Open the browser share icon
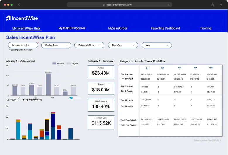 212,5
